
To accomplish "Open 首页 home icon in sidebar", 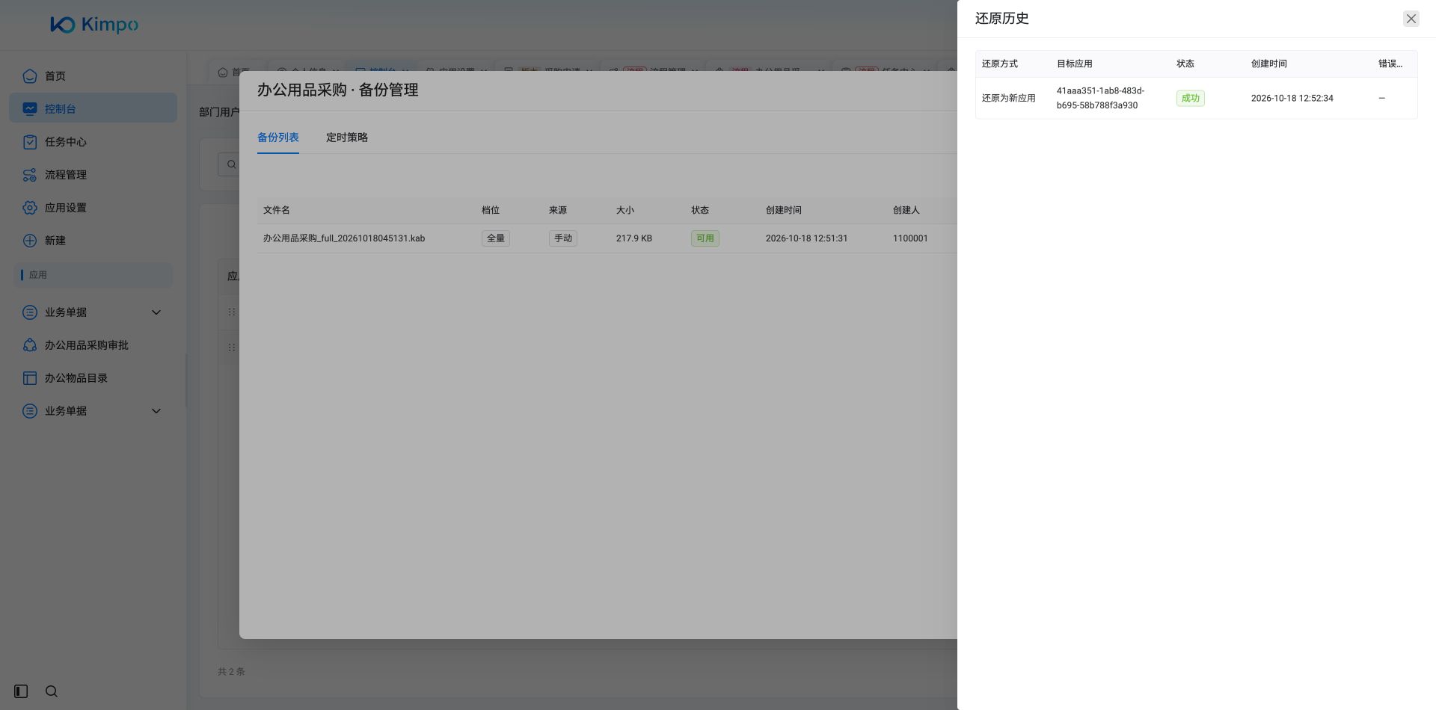I will [30, 75].
